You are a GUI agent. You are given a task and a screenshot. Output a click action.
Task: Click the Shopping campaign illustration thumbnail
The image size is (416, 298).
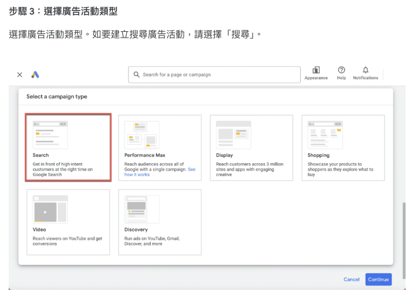coord(325,135)
